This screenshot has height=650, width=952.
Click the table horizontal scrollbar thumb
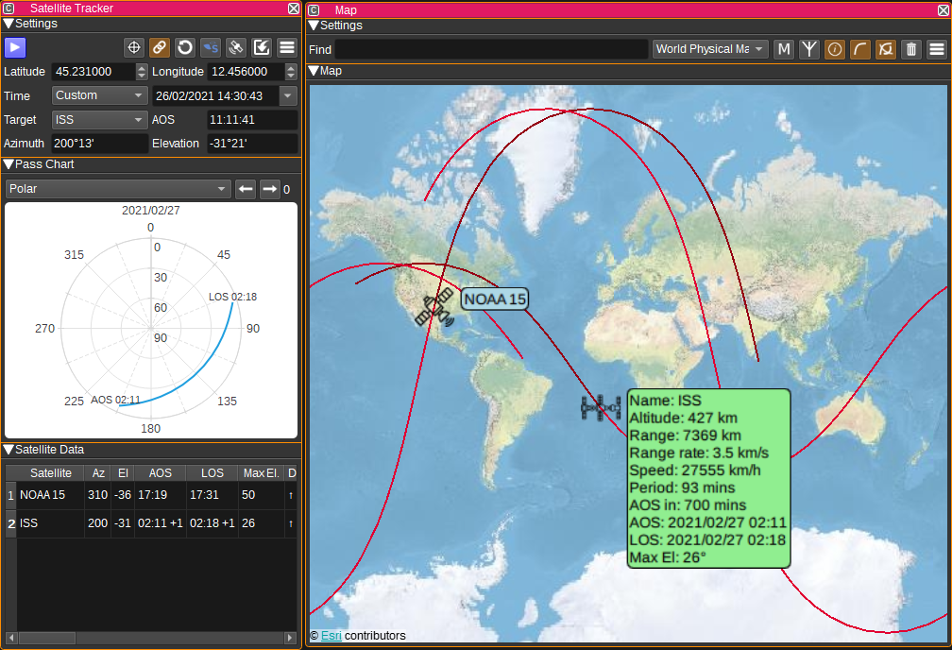tap(46, 638)
